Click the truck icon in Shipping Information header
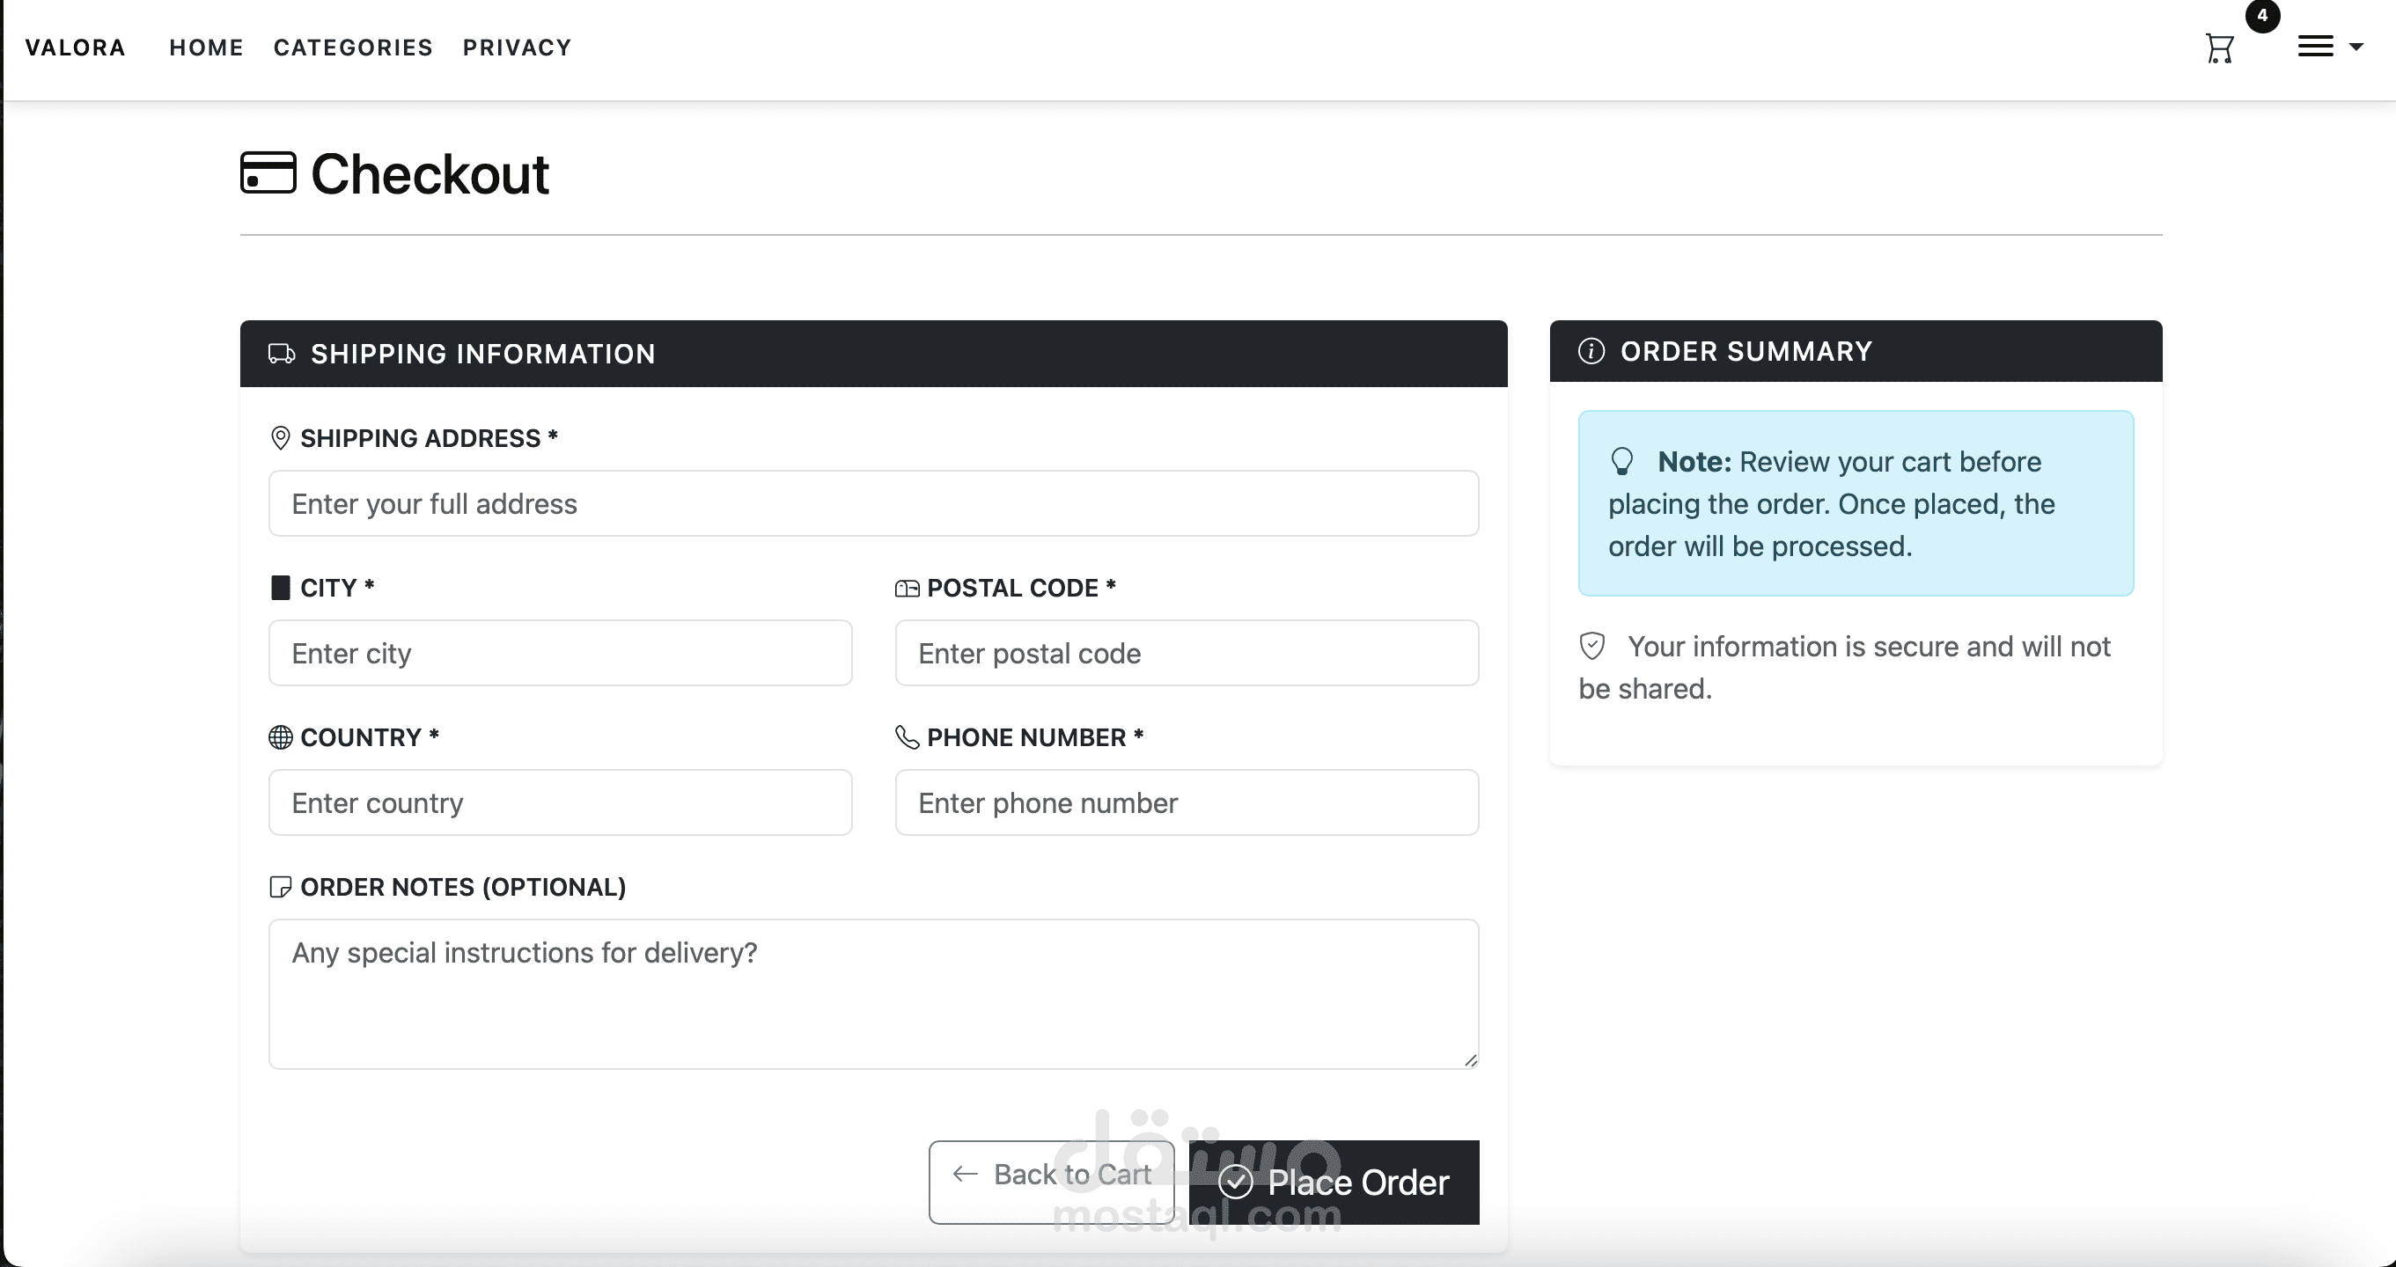 coord(282,355)
